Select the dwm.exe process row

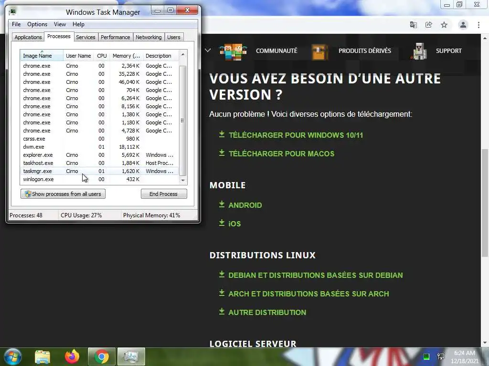(99, 147)
